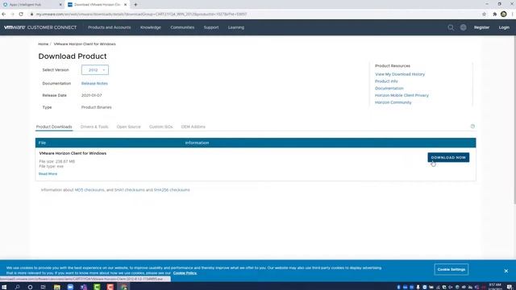Click the help icon at right of download tabs

pos(472,126)
